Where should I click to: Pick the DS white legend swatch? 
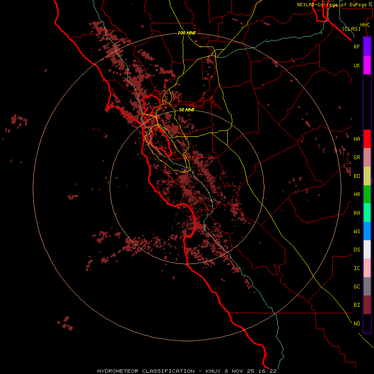pyautogui.click(x=367, y=249)
